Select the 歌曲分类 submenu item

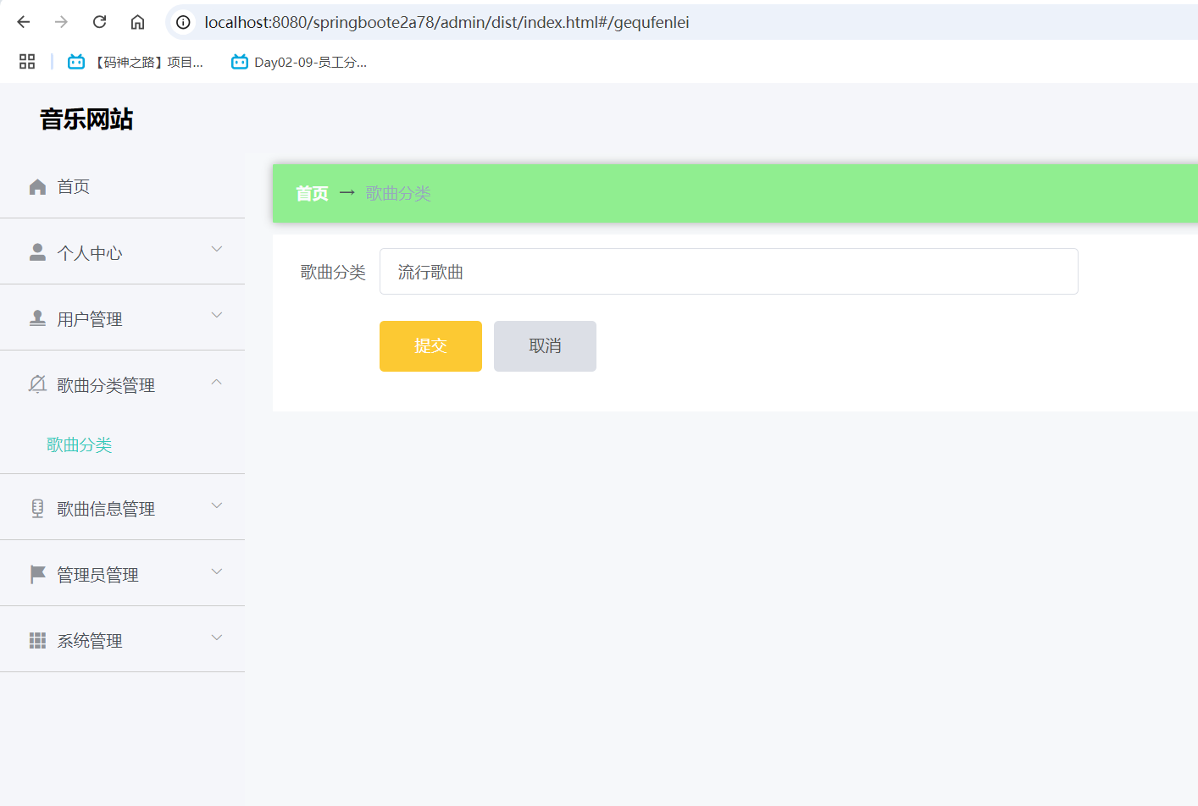[79, 444]
